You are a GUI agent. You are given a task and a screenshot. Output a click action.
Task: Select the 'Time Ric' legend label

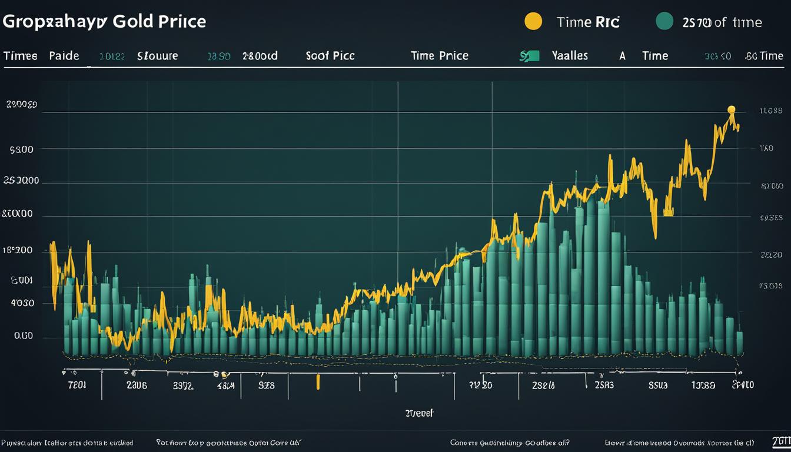coord(588,22)
